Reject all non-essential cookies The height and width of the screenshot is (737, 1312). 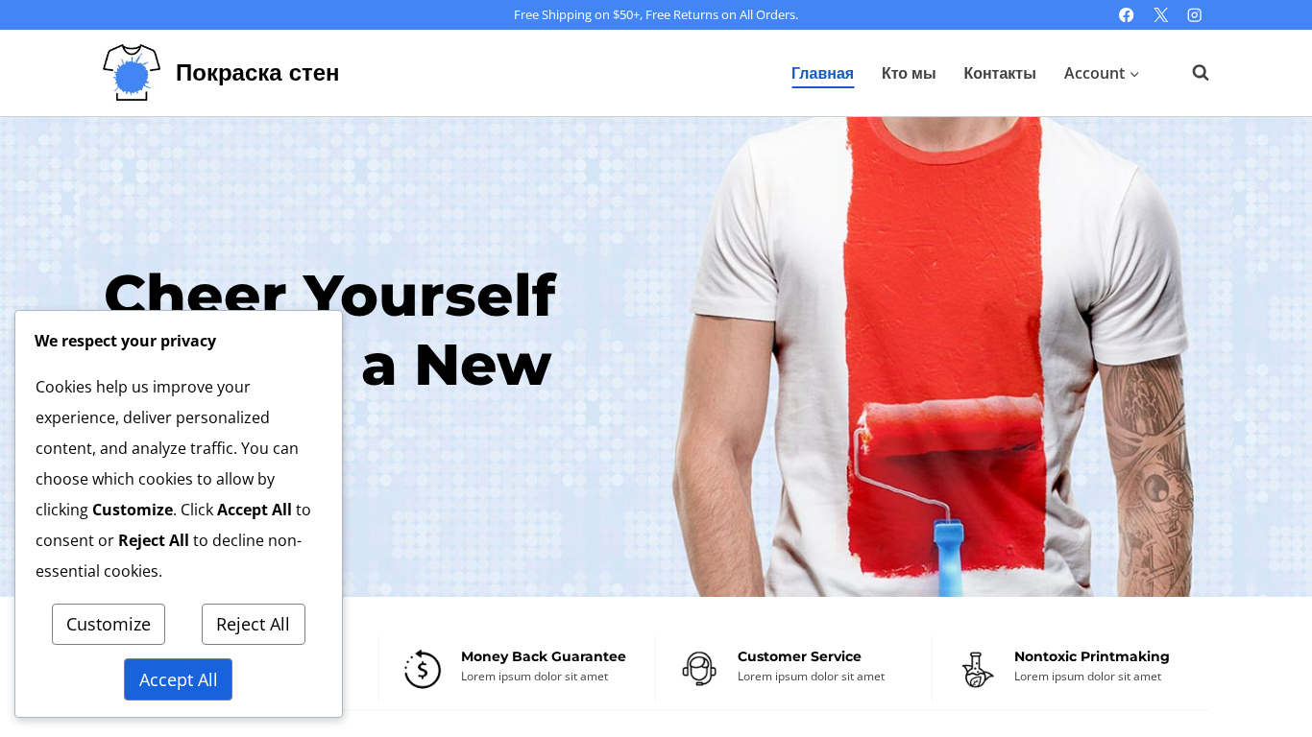[x=254, y=624]
